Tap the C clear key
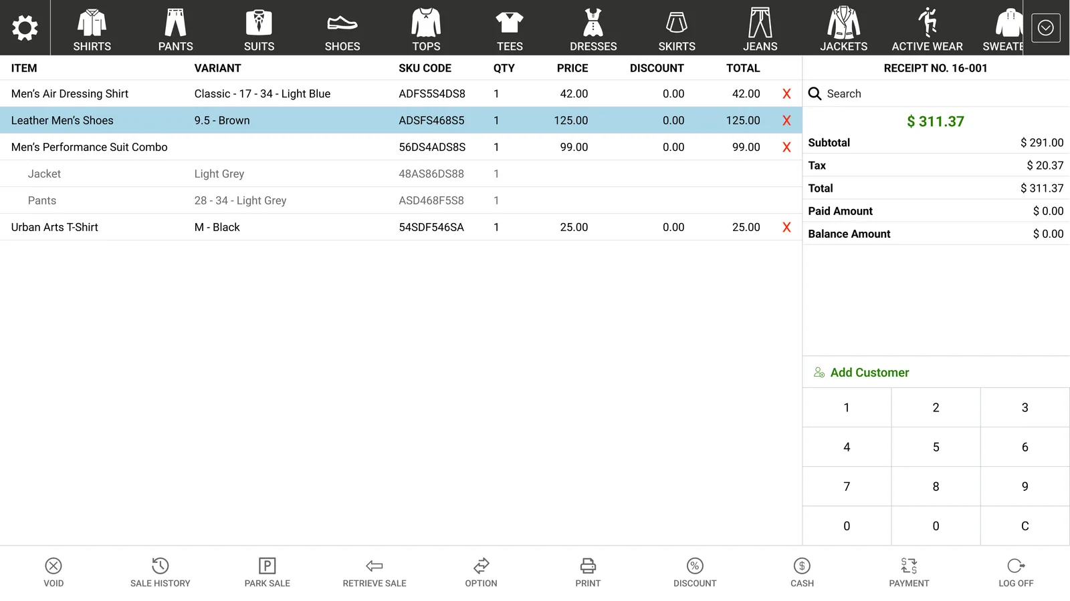Viewport: 1070px width, 601px height. (1025, 526)
